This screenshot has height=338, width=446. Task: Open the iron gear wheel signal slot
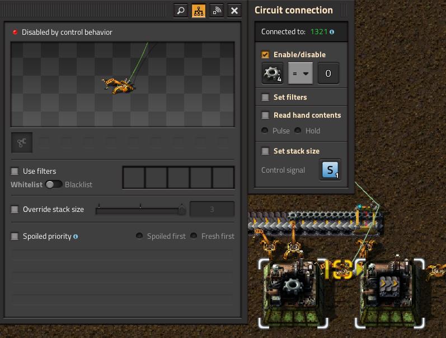click(273, 73)
